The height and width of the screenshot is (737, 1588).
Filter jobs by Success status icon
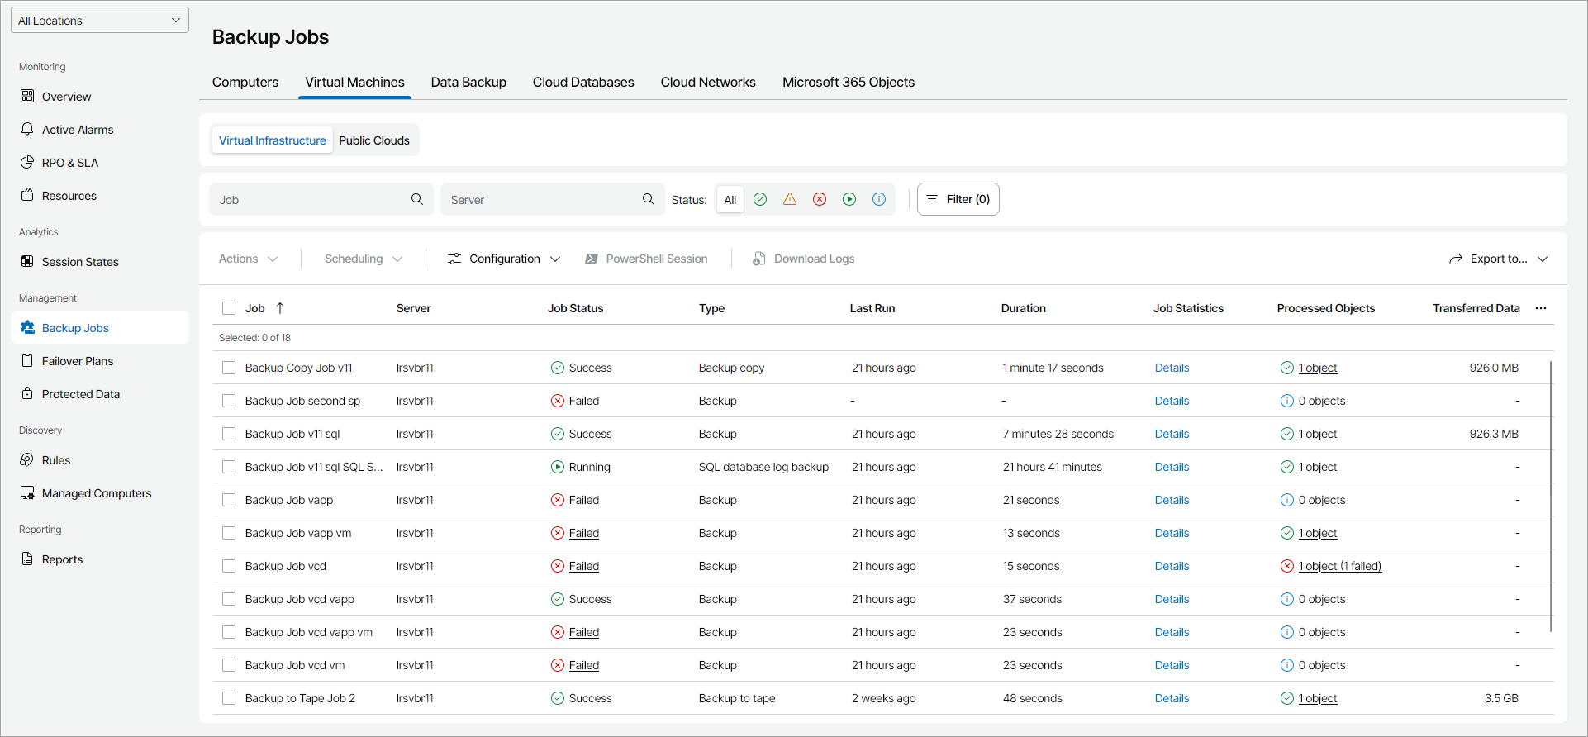click(x=760, y=199)
